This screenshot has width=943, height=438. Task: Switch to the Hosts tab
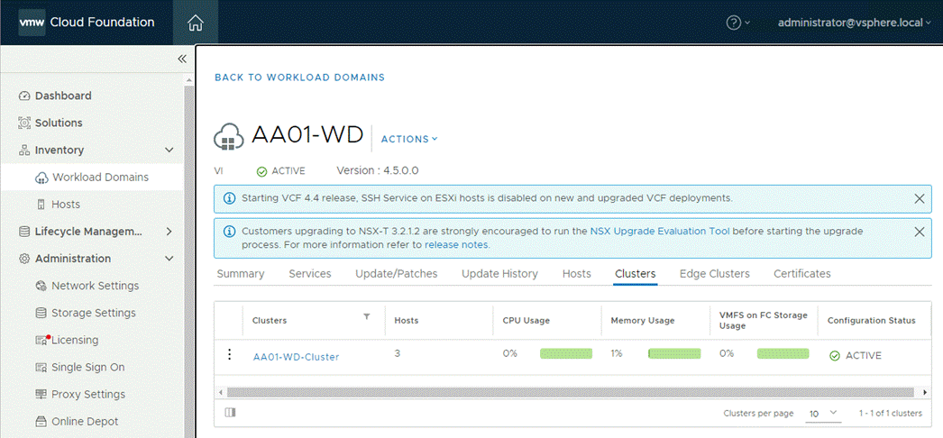coord(577,273)
